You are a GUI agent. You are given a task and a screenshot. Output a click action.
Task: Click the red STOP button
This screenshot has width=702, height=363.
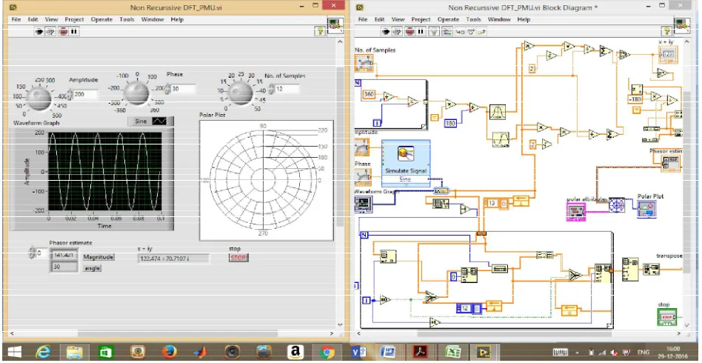pyautogui.click(x=238, y=258)
